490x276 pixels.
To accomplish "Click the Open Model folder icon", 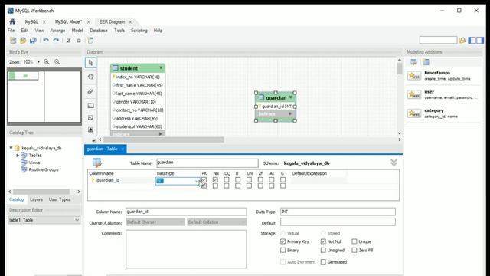I will coord(23,41).
